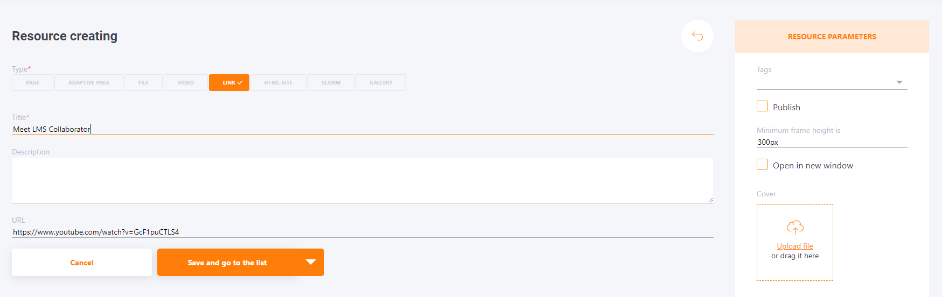Expand the Tags dropdown
The image size is (942, 297).
point(832,82)
